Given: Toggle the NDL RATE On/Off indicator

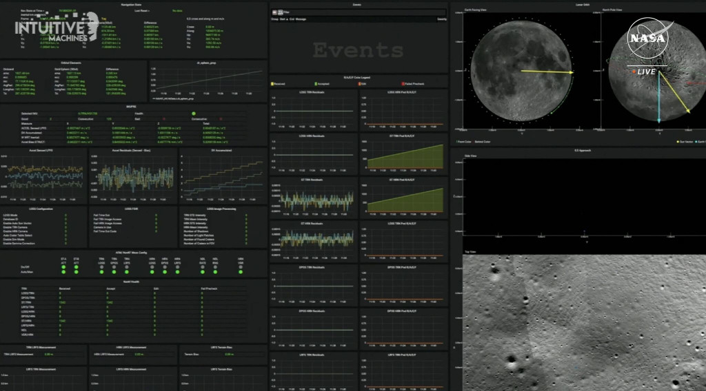Looking at the screenshot, I should [x=203, y=267].
